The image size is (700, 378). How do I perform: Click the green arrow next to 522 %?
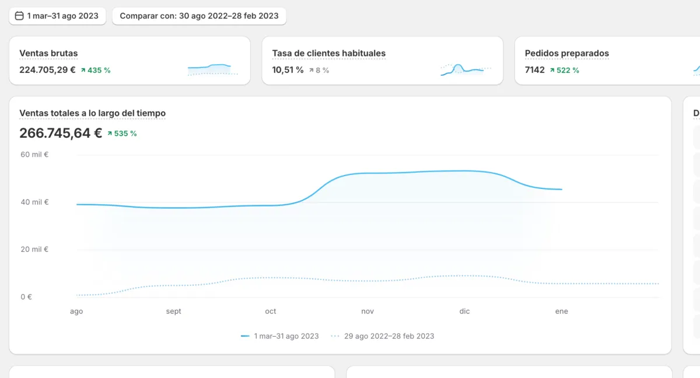[552, 70]
